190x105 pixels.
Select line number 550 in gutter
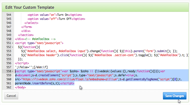point(9,39)
